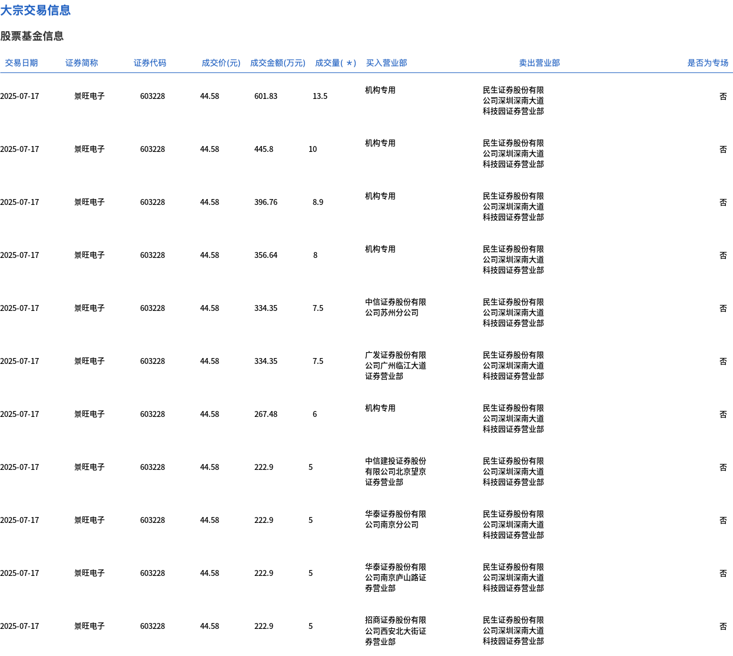The width and height of the screenshot is (733, 656).
Task: Sort by 证券代码 column header
Action: pyautogui.click(x=150, y=63)
